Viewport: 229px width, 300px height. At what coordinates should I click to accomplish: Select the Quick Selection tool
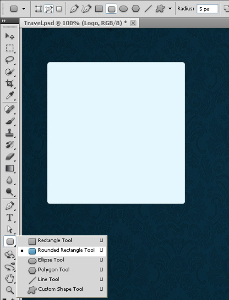(x=10, y=72)
